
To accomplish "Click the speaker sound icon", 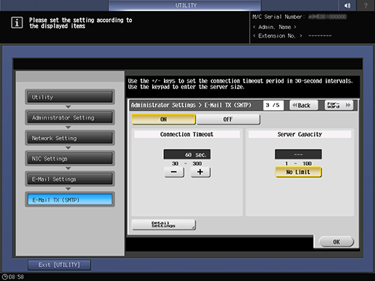I will 347,5.
